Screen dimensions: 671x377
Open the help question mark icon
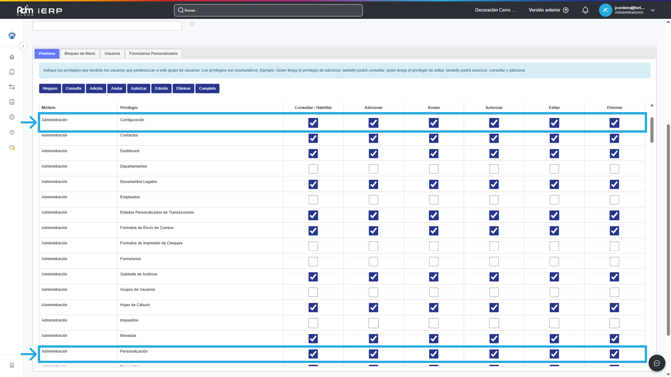pyautogui.click(x=12, y=132)
